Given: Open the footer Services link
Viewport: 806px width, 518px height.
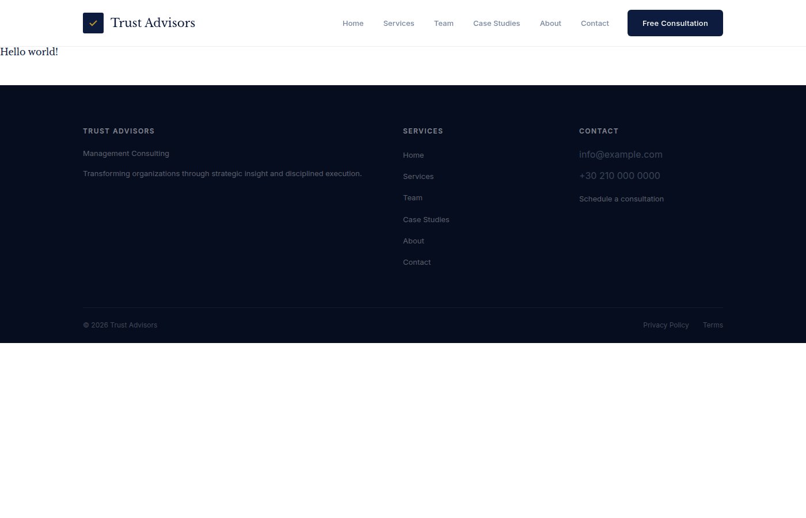Looking at the screenshot, I should pyautogui.click(x=418, y=177).
